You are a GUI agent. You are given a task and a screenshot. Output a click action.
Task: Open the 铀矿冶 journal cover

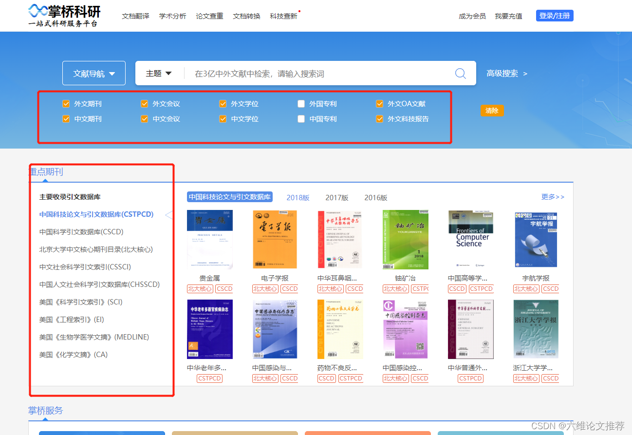pos(406,240)
